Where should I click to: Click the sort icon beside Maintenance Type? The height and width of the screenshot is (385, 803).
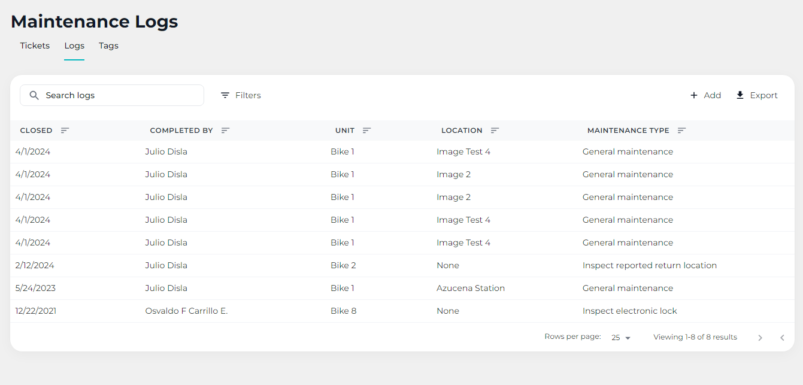[681, 131]
